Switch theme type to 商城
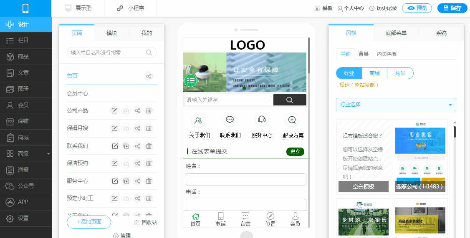This screenshot has height=238, width=470. (x=374, y=73)
